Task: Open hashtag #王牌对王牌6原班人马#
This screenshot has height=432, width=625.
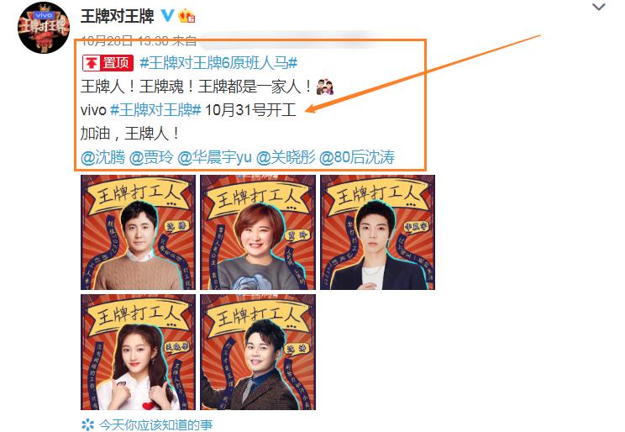Action: click(218, 63)
